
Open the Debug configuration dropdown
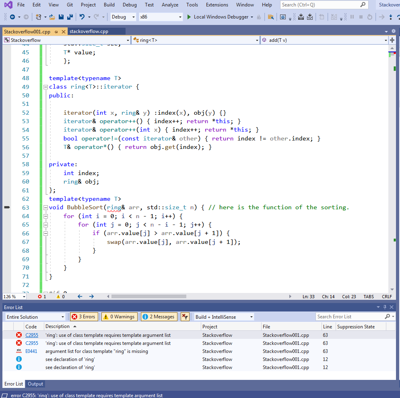point(123,17)
